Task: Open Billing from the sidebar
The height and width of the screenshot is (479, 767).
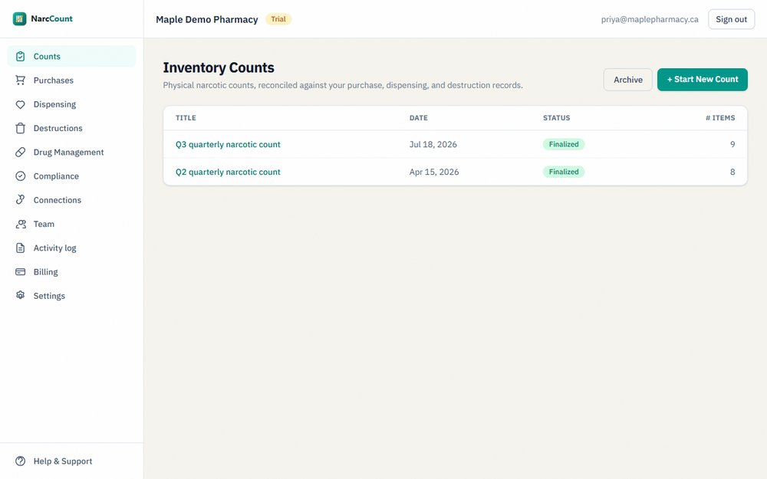Action: click(x=71, y=272)
